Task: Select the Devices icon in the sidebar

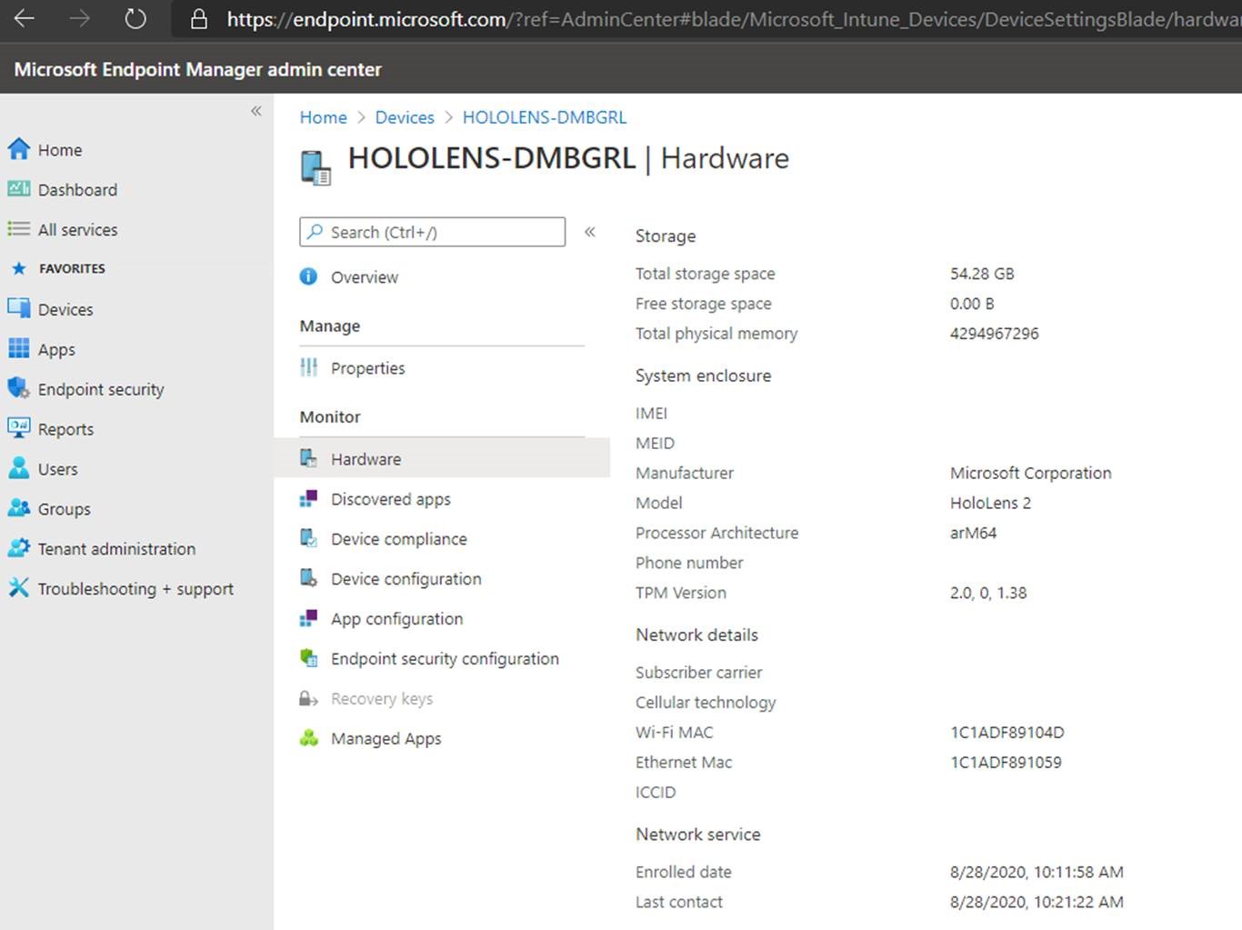Action: [x=19, y=308]
